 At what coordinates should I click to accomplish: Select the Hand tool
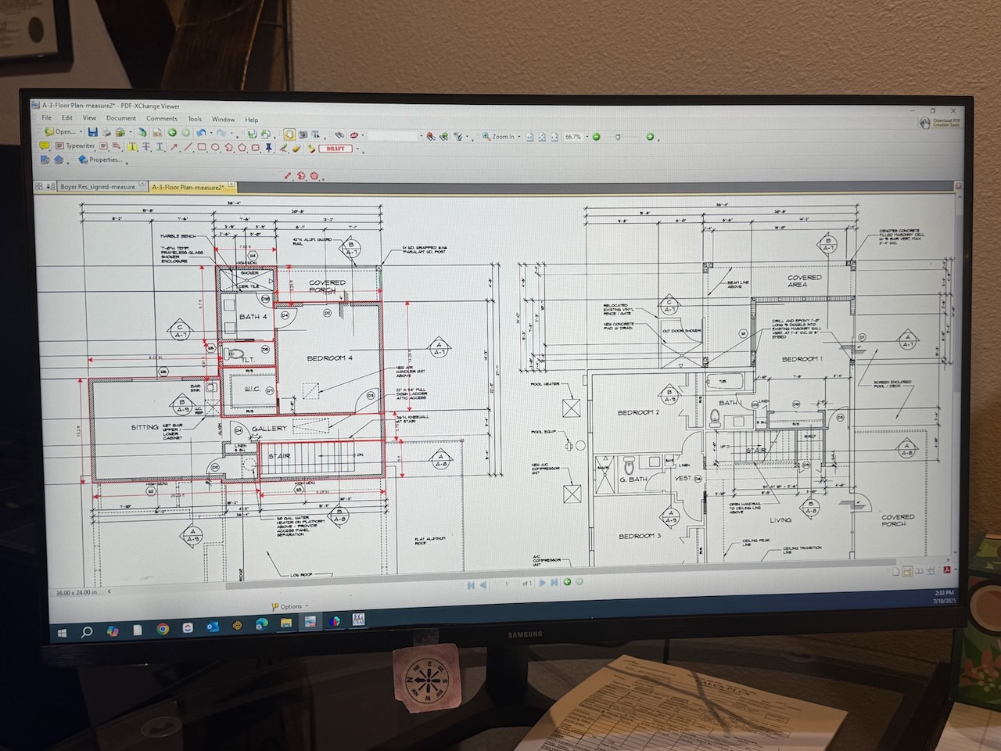290,135
